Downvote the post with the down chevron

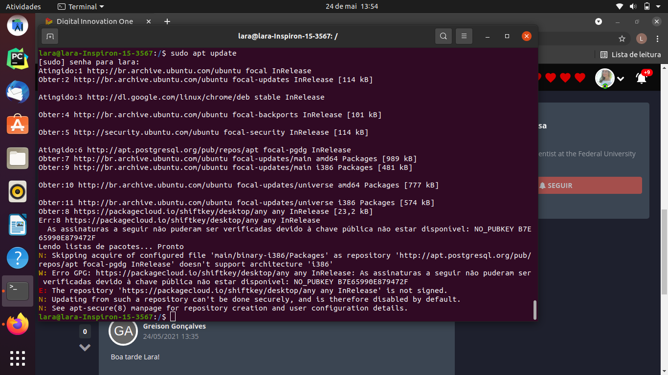tap(85, 348)
